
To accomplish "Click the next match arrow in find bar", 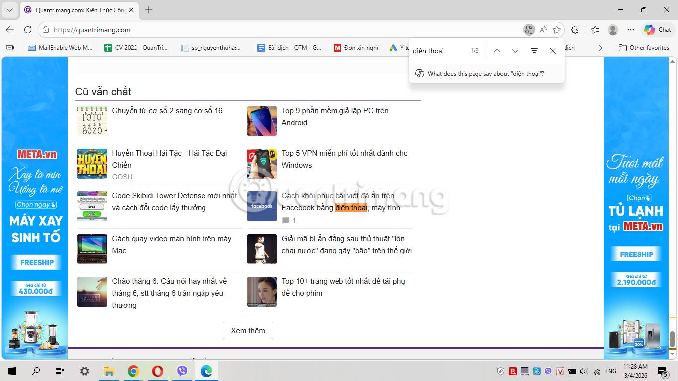I will [515, 50].
